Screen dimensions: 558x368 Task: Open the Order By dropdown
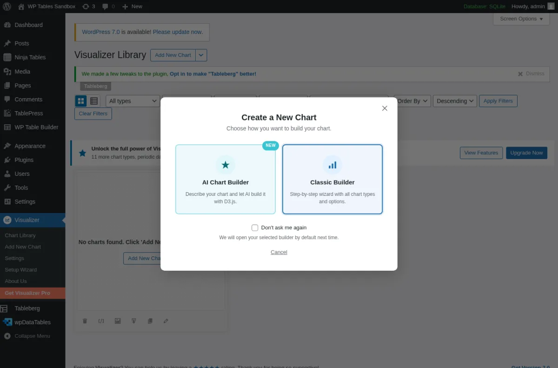tap(412, 101)
